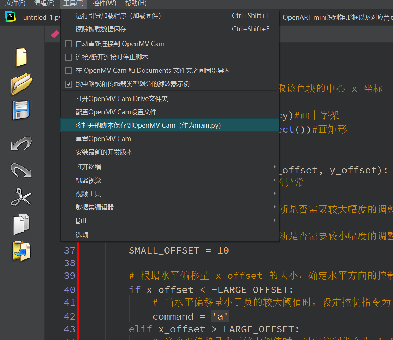
Task: Open 选项... menu entry
Action: click(x=170, y=235)
